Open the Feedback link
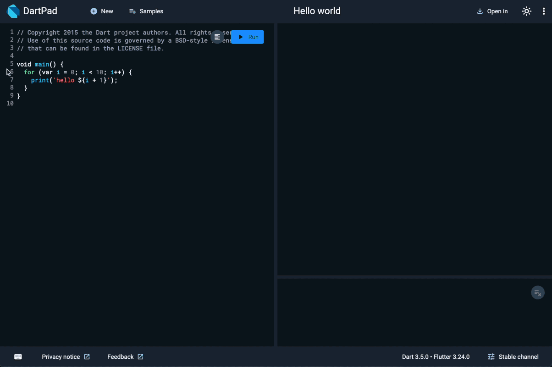 tap(125, 356)
